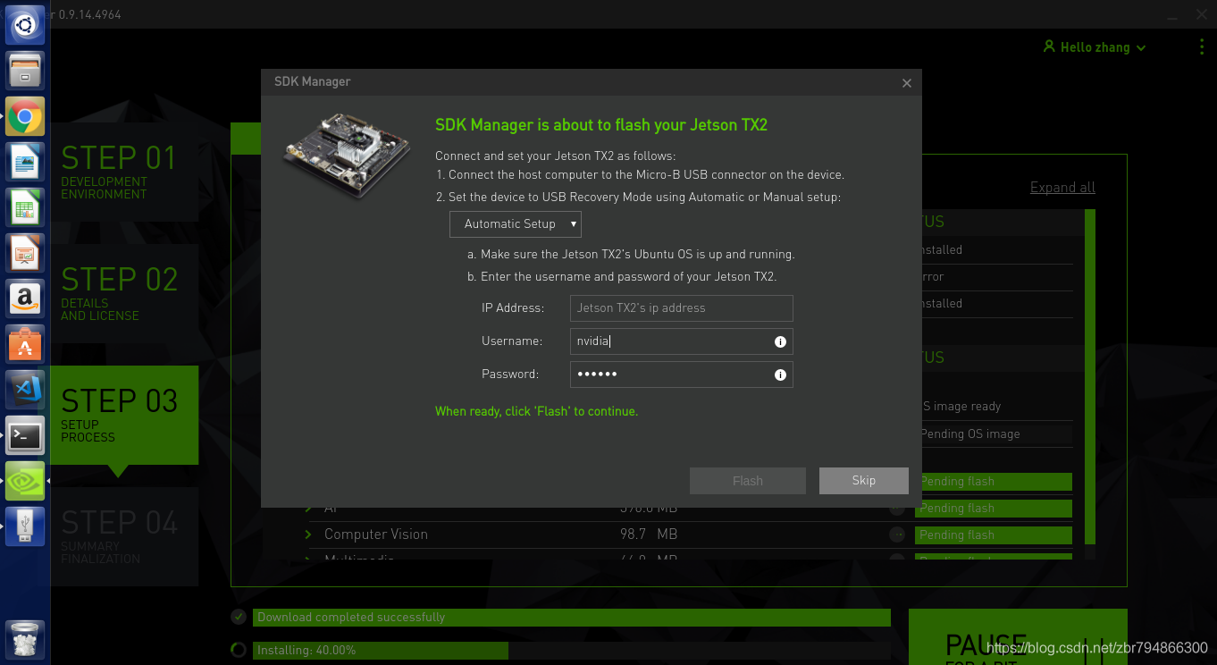Click the download completed check icon

pos(239,617)
